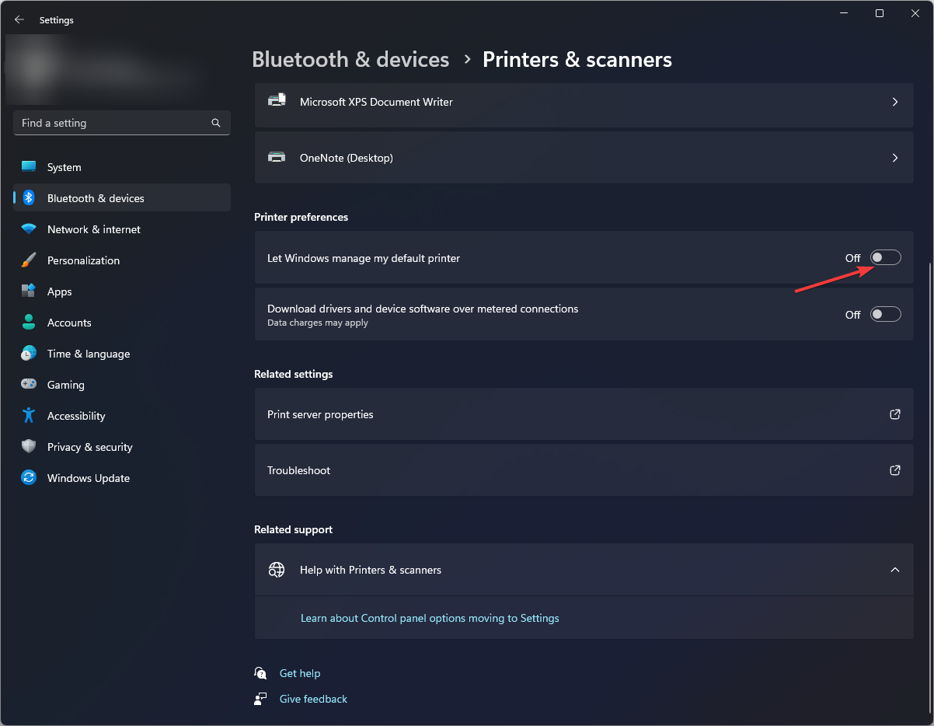Screen dimensions: 934x726
Task: Click the OneNote (Desktop) printer icon
Action: pos(277,157)
